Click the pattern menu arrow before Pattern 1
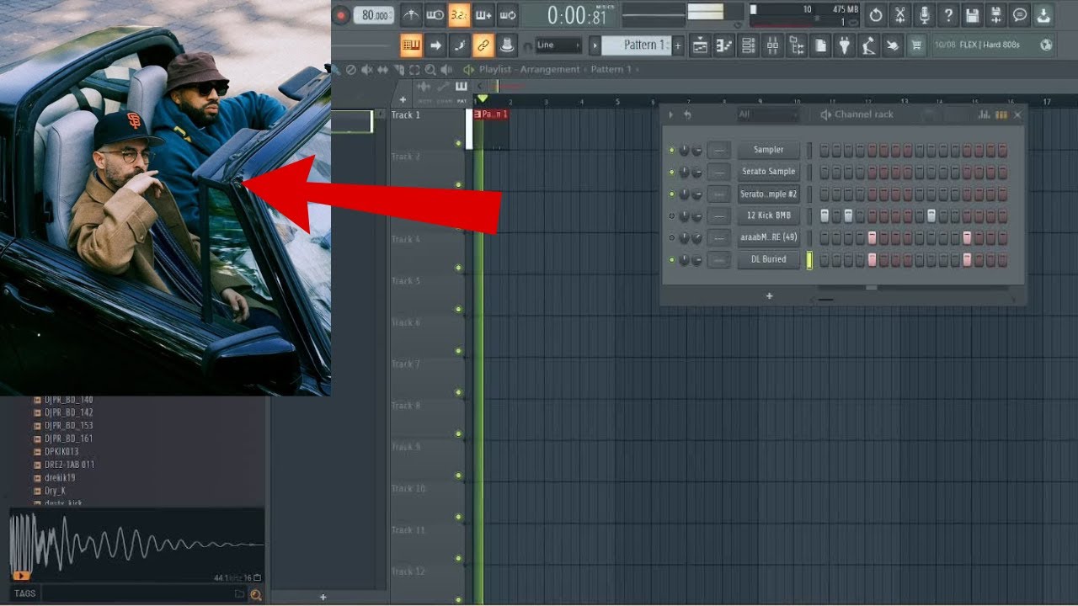This screenshot has width=1078, height=606. coord(595,45)
